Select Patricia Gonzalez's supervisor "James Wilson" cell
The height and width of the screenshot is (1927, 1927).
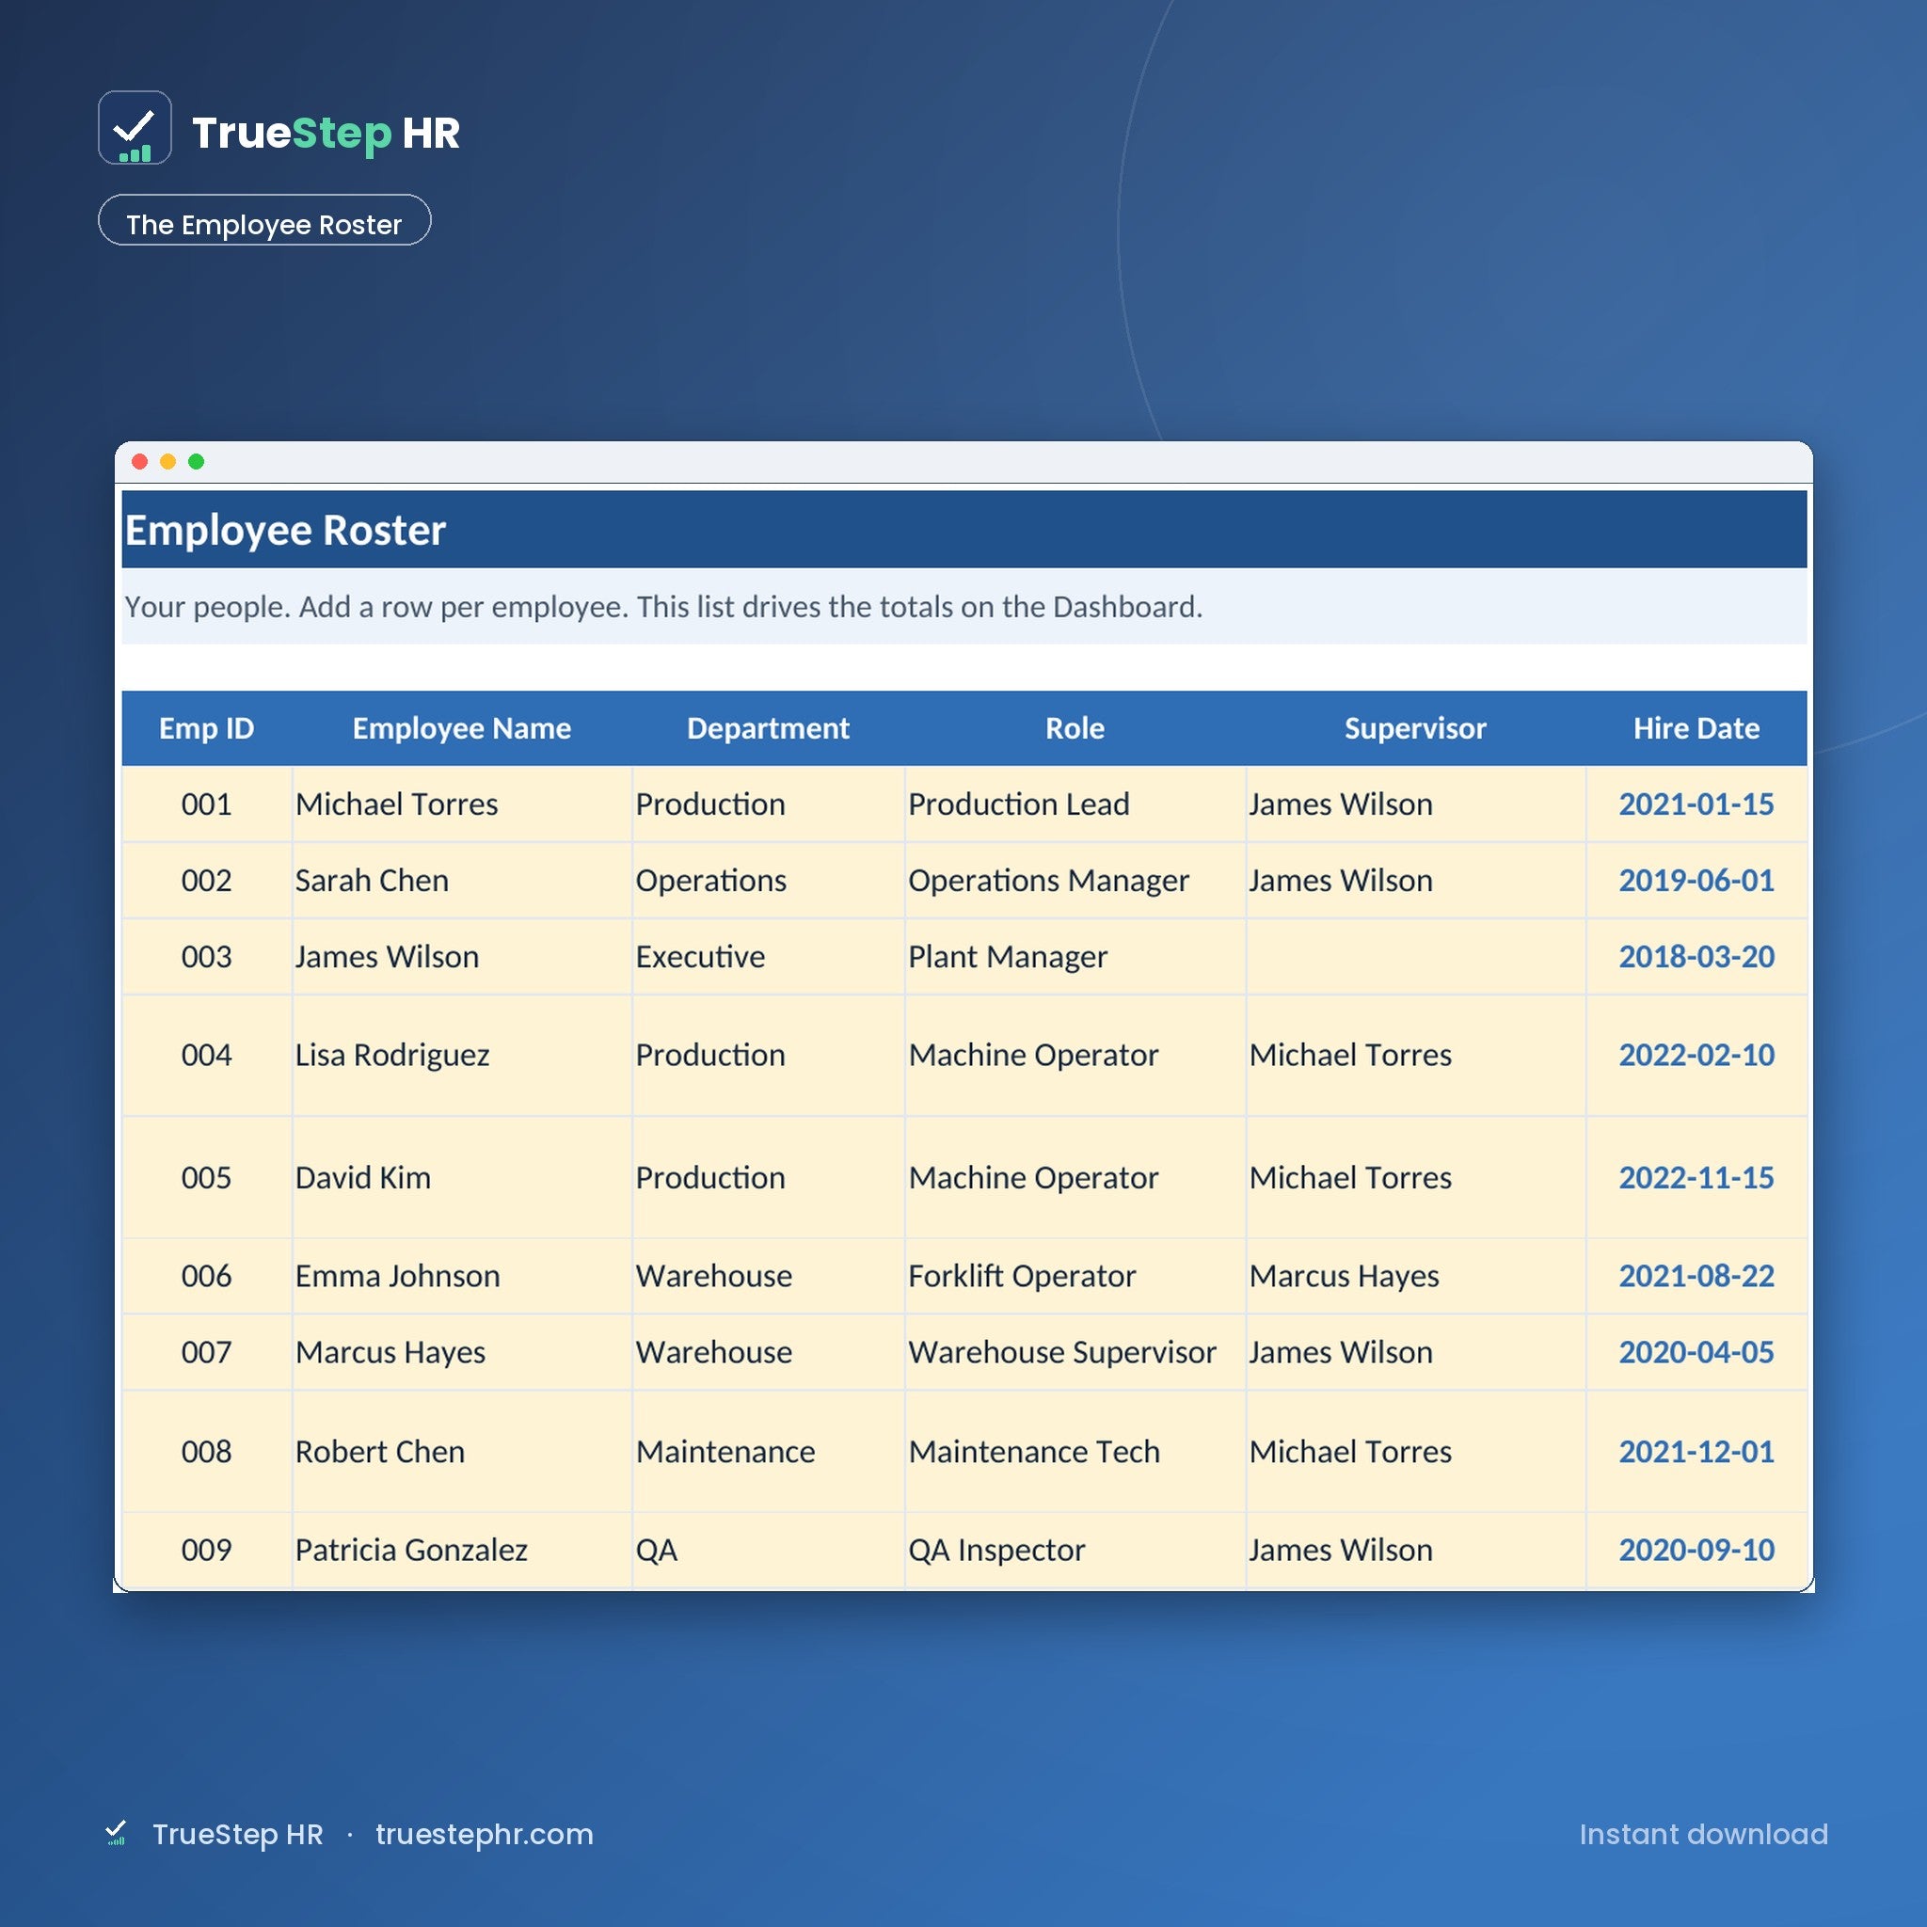(x=1415, y=1550)
